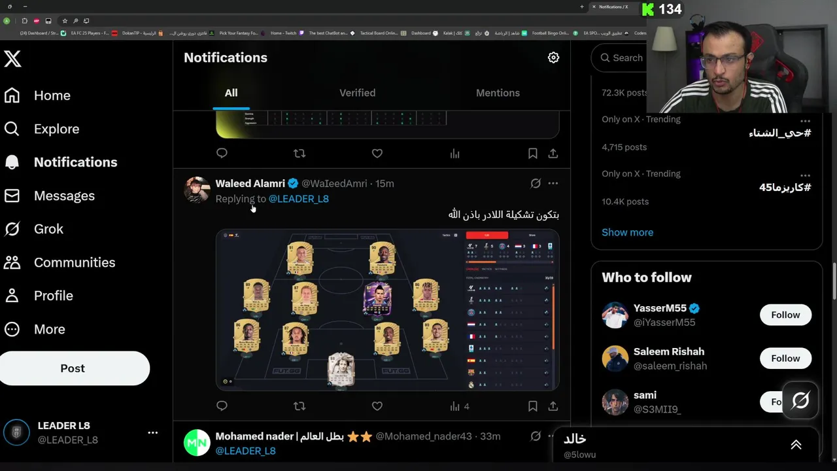Click Show more under trends

pos(627,232)
